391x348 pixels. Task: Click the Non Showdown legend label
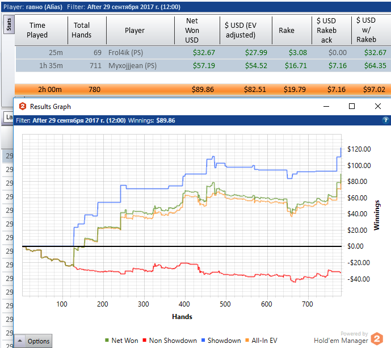click(x=173, y=340)
